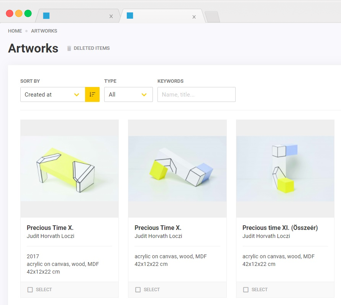341x305 pixels.
Task: Click the Deleted Items trash icon
Action: pyautogui.click(x=69, y=48)
